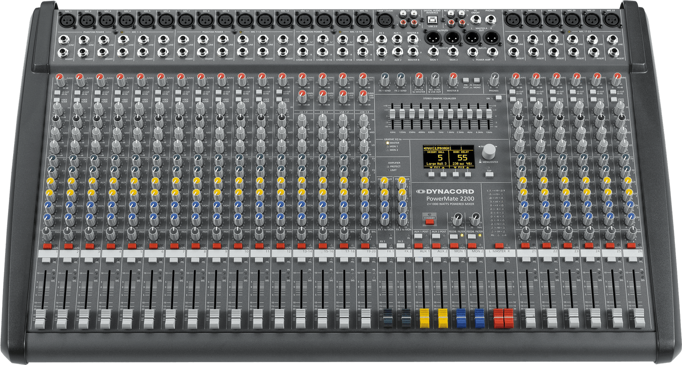Enable LO CUT 80 Hz on channel 2
This screenshot has height=365, width=682.
point(78,92)
